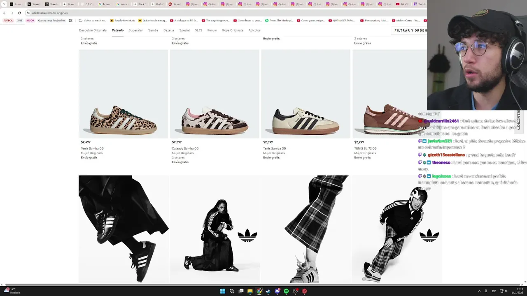Open the Videos to watch bookmark folder
Image resolution: width=527 pixels, height=296 pixels.
92,21
